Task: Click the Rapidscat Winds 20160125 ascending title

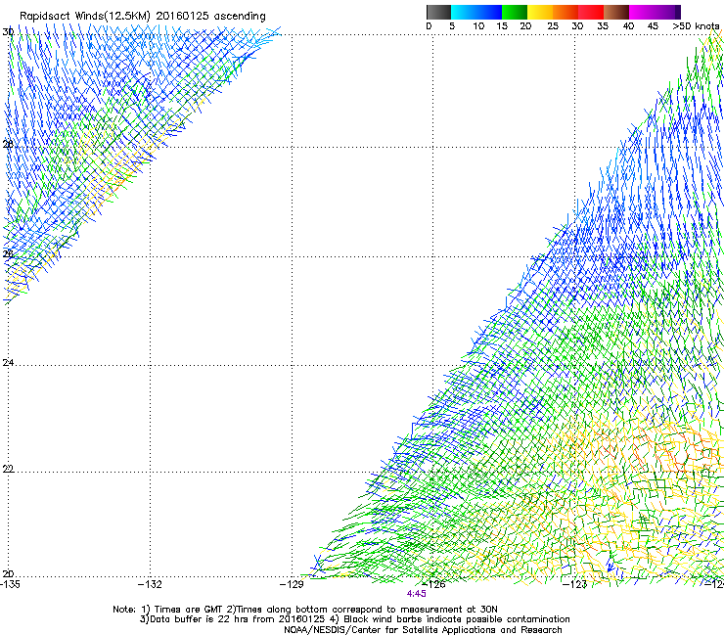Action: click(x=143, y=17)
